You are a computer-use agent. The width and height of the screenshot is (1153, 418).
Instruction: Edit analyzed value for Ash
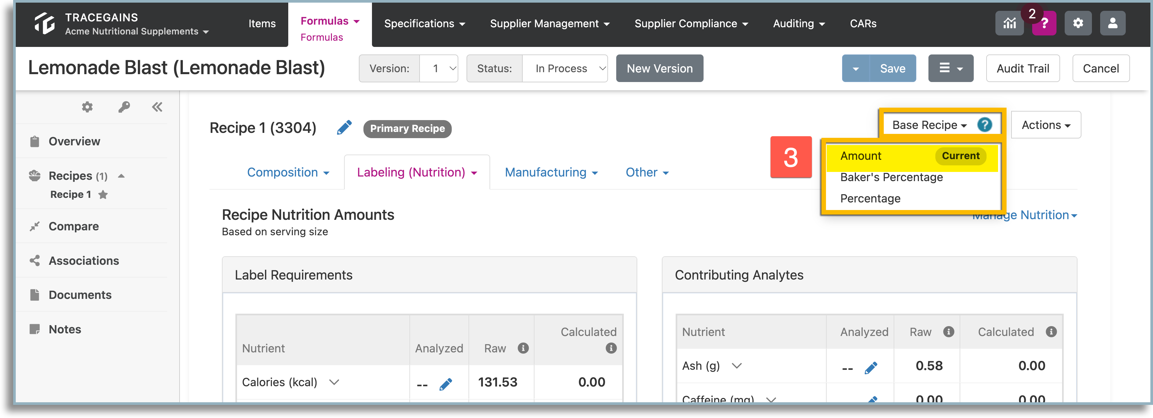pos(871,368)
